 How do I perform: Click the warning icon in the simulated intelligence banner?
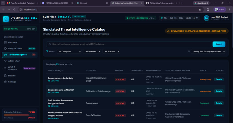click(x=168, y=31)
